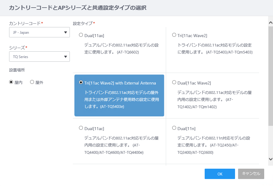Select the 屋内 radio button

11,82
